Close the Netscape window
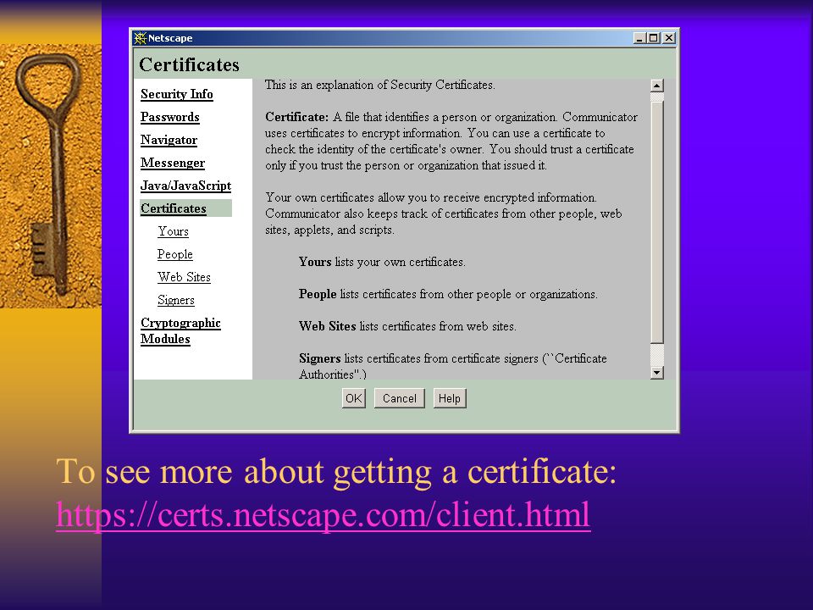The width and height of the screenshot is (813, 610). (669, 38)
